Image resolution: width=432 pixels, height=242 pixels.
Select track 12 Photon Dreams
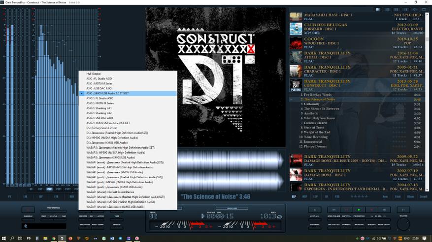tap(357, 146)
